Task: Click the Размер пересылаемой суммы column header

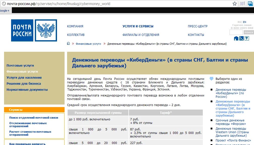Action: (98, 113)
